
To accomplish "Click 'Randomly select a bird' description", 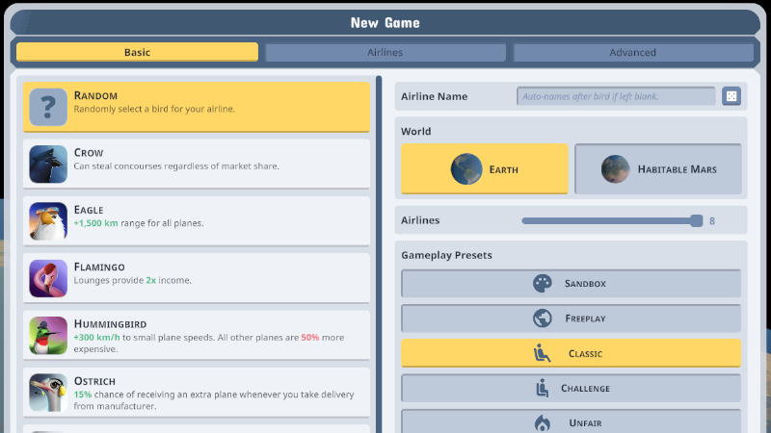I will click(x=154, y=109).
